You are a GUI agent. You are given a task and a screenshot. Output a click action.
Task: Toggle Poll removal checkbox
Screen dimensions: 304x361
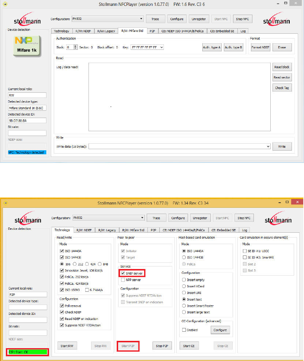pyautogui.click(x=62, y=306)
